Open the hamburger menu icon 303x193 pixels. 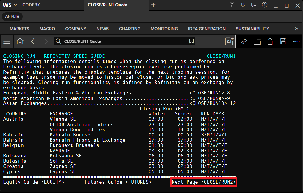(7, 41)
